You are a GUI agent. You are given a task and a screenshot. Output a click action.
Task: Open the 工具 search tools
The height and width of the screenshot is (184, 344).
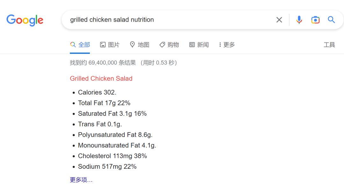(x=329, y=45)
